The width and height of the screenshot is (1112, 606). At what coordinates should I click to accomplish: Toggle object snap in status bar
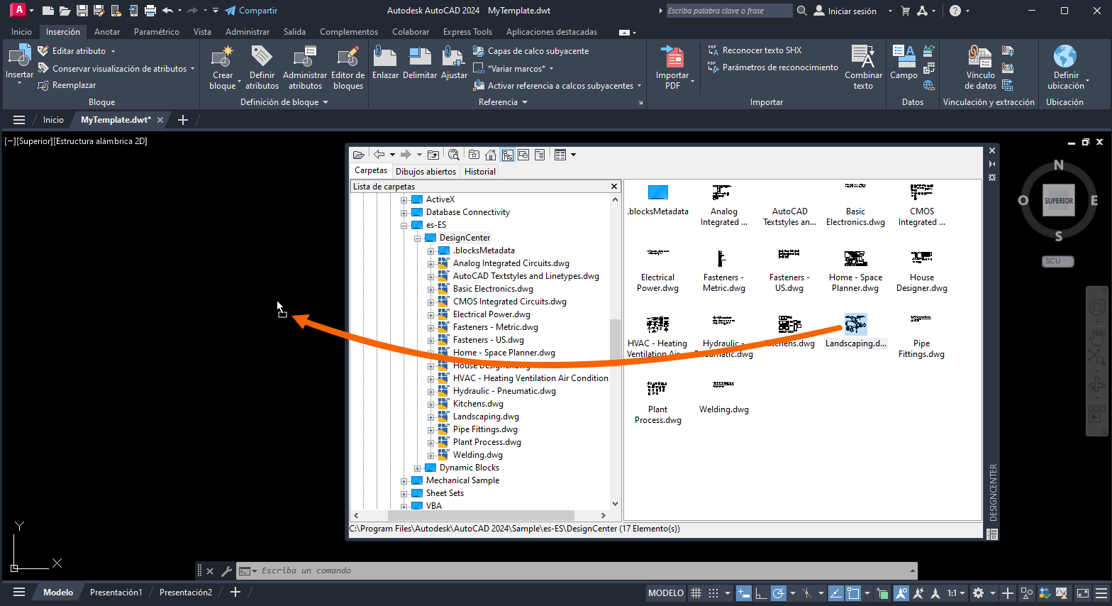click(853, 593)
